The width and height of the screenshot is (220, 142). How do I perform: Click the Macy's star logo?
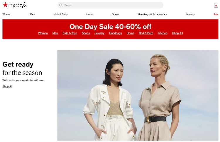click(14, 5)
